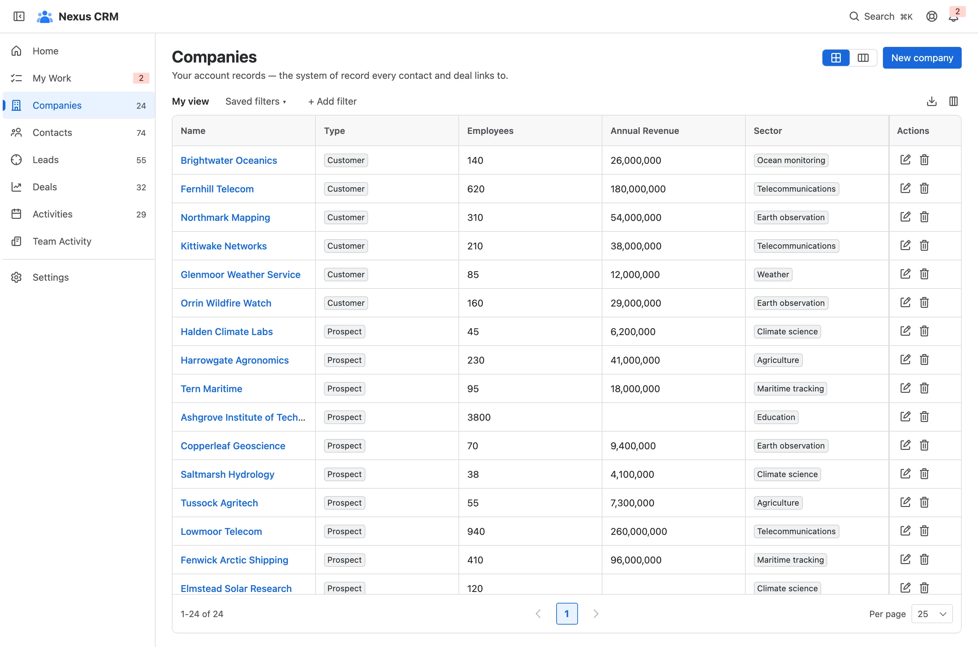Collapse the sidebar panel icon
The image size is (978, 647).
(19, 17)
